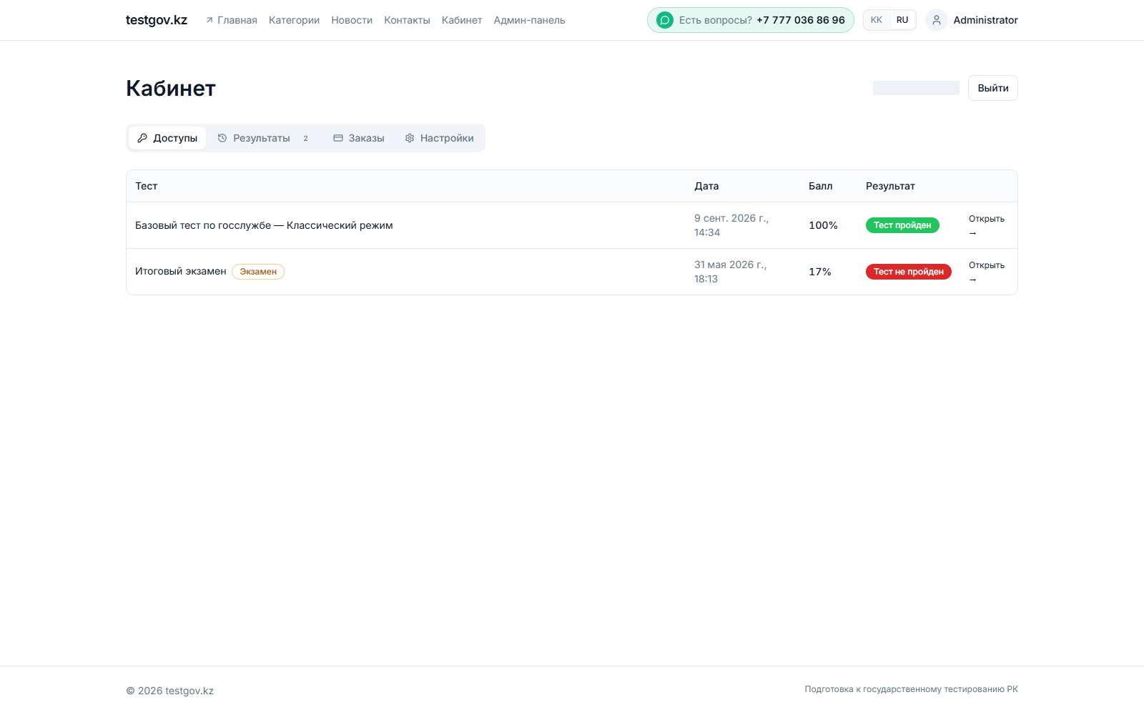The width and height of the screenshot is (1144, 715).
Task: Click the Дата column header
Action: (706, 186)
